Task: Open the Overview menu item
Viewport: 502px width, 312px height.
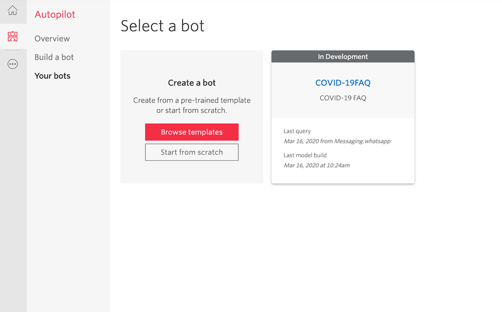Action: point(52,38)
